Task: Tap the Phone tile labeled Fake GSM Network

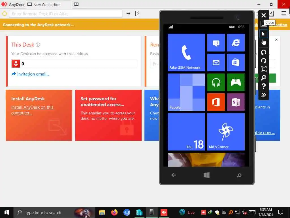Action: tap(186, 53)
